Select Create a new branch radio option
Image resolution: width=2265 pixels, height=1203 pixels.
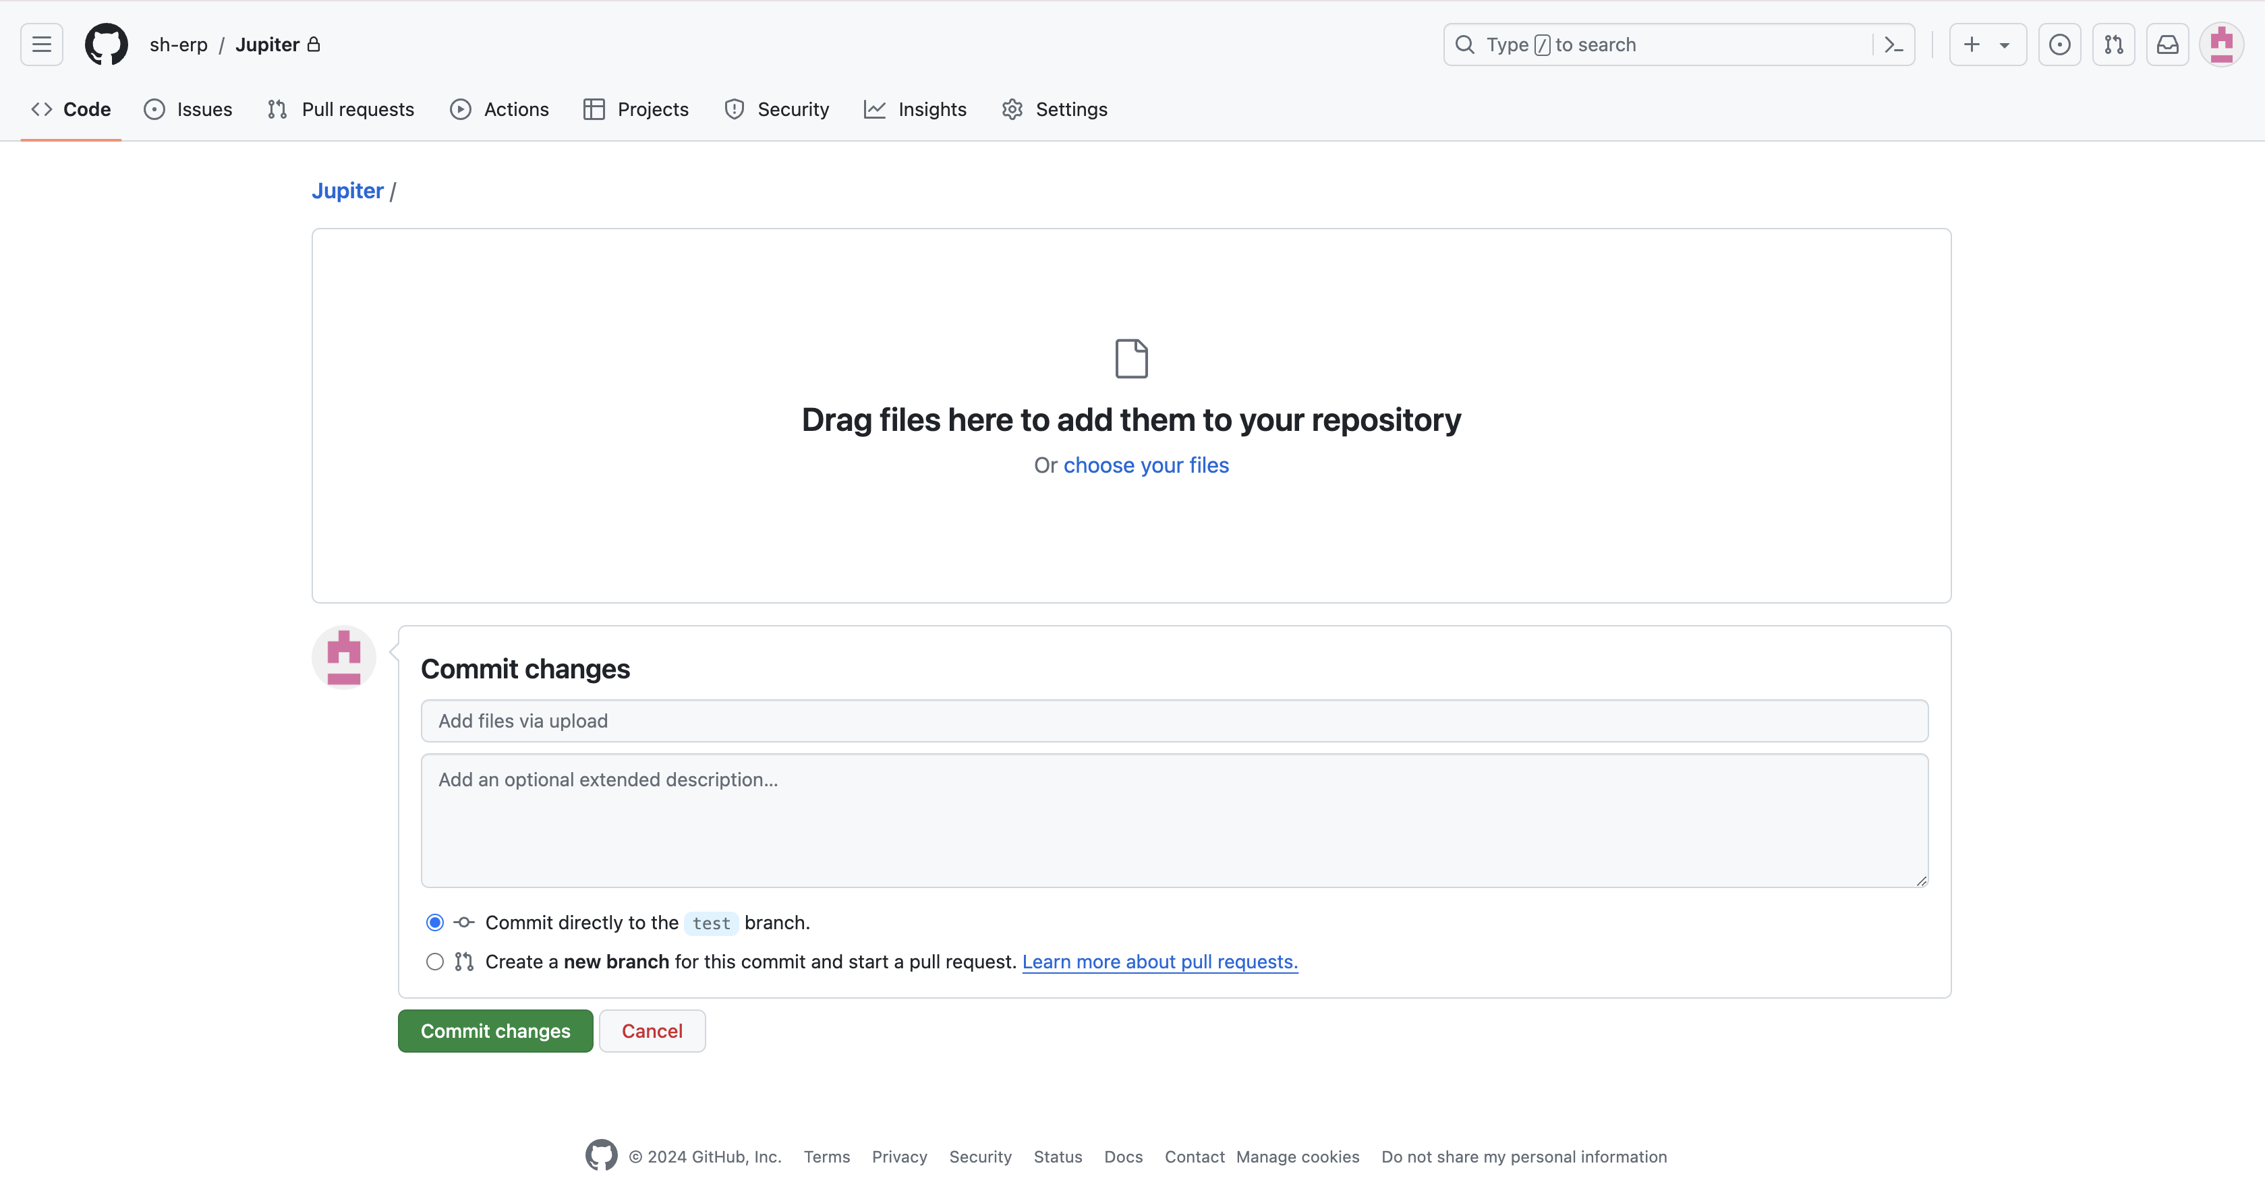click(x=434, y=962)
